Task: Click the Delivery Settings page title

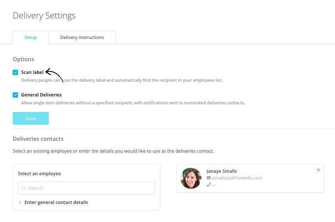Action: [x=44, y=16]
